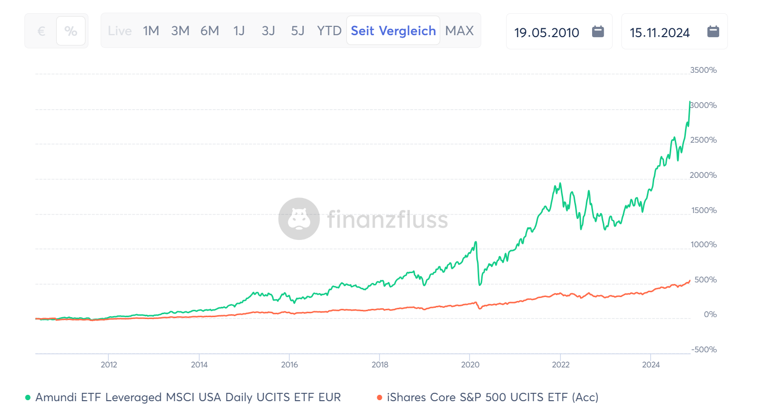Select the 1J time range

point(239,31)
